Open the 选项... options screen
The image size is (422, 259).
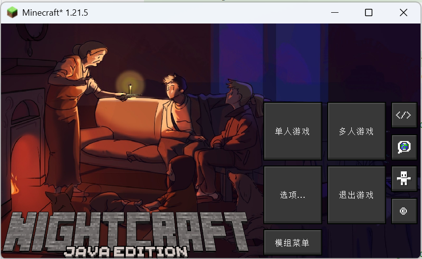point(292,195)
